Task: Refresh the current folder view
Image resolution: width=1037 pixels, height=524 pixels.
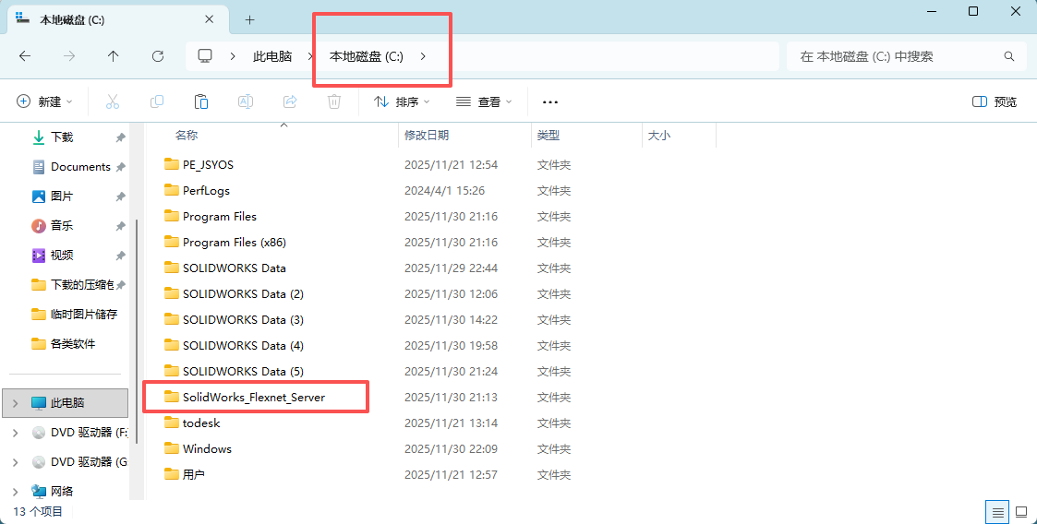Action: (157, 56)
